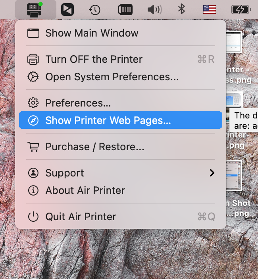Open the Preferences... menu item
The height and width of the screenshot is (279, 258).
click(x=121, y=103)
